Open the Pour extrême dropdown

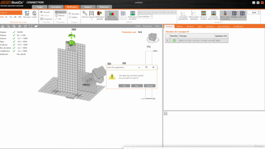[145, 17]
